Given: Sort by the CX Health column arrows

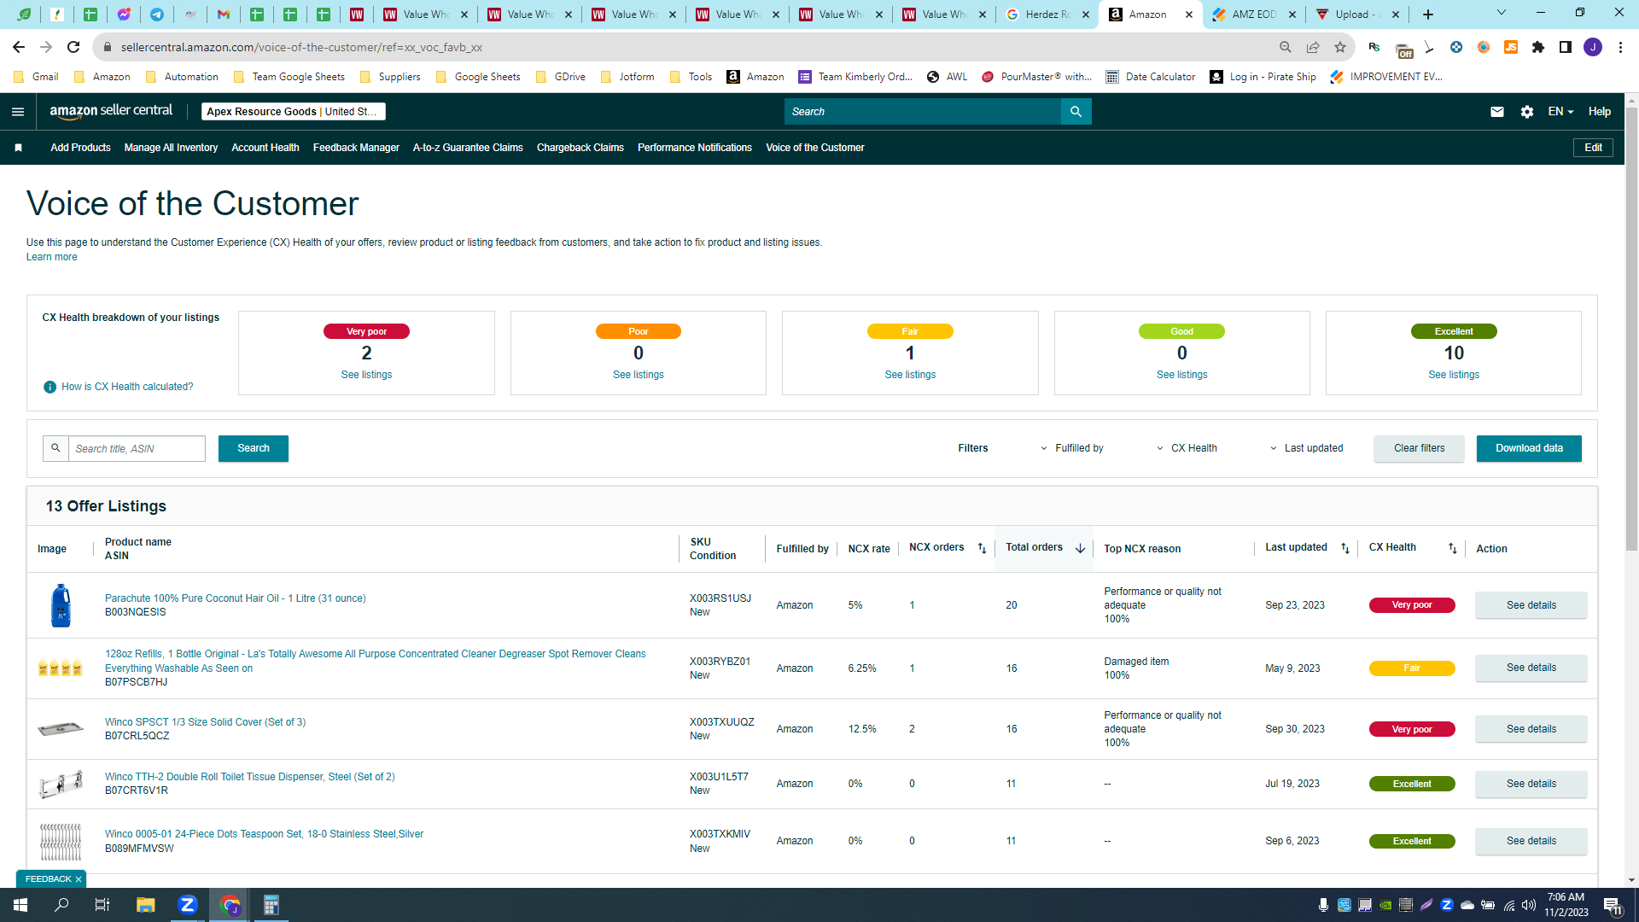Looking at the screenshot, I should coord(1453,548).
